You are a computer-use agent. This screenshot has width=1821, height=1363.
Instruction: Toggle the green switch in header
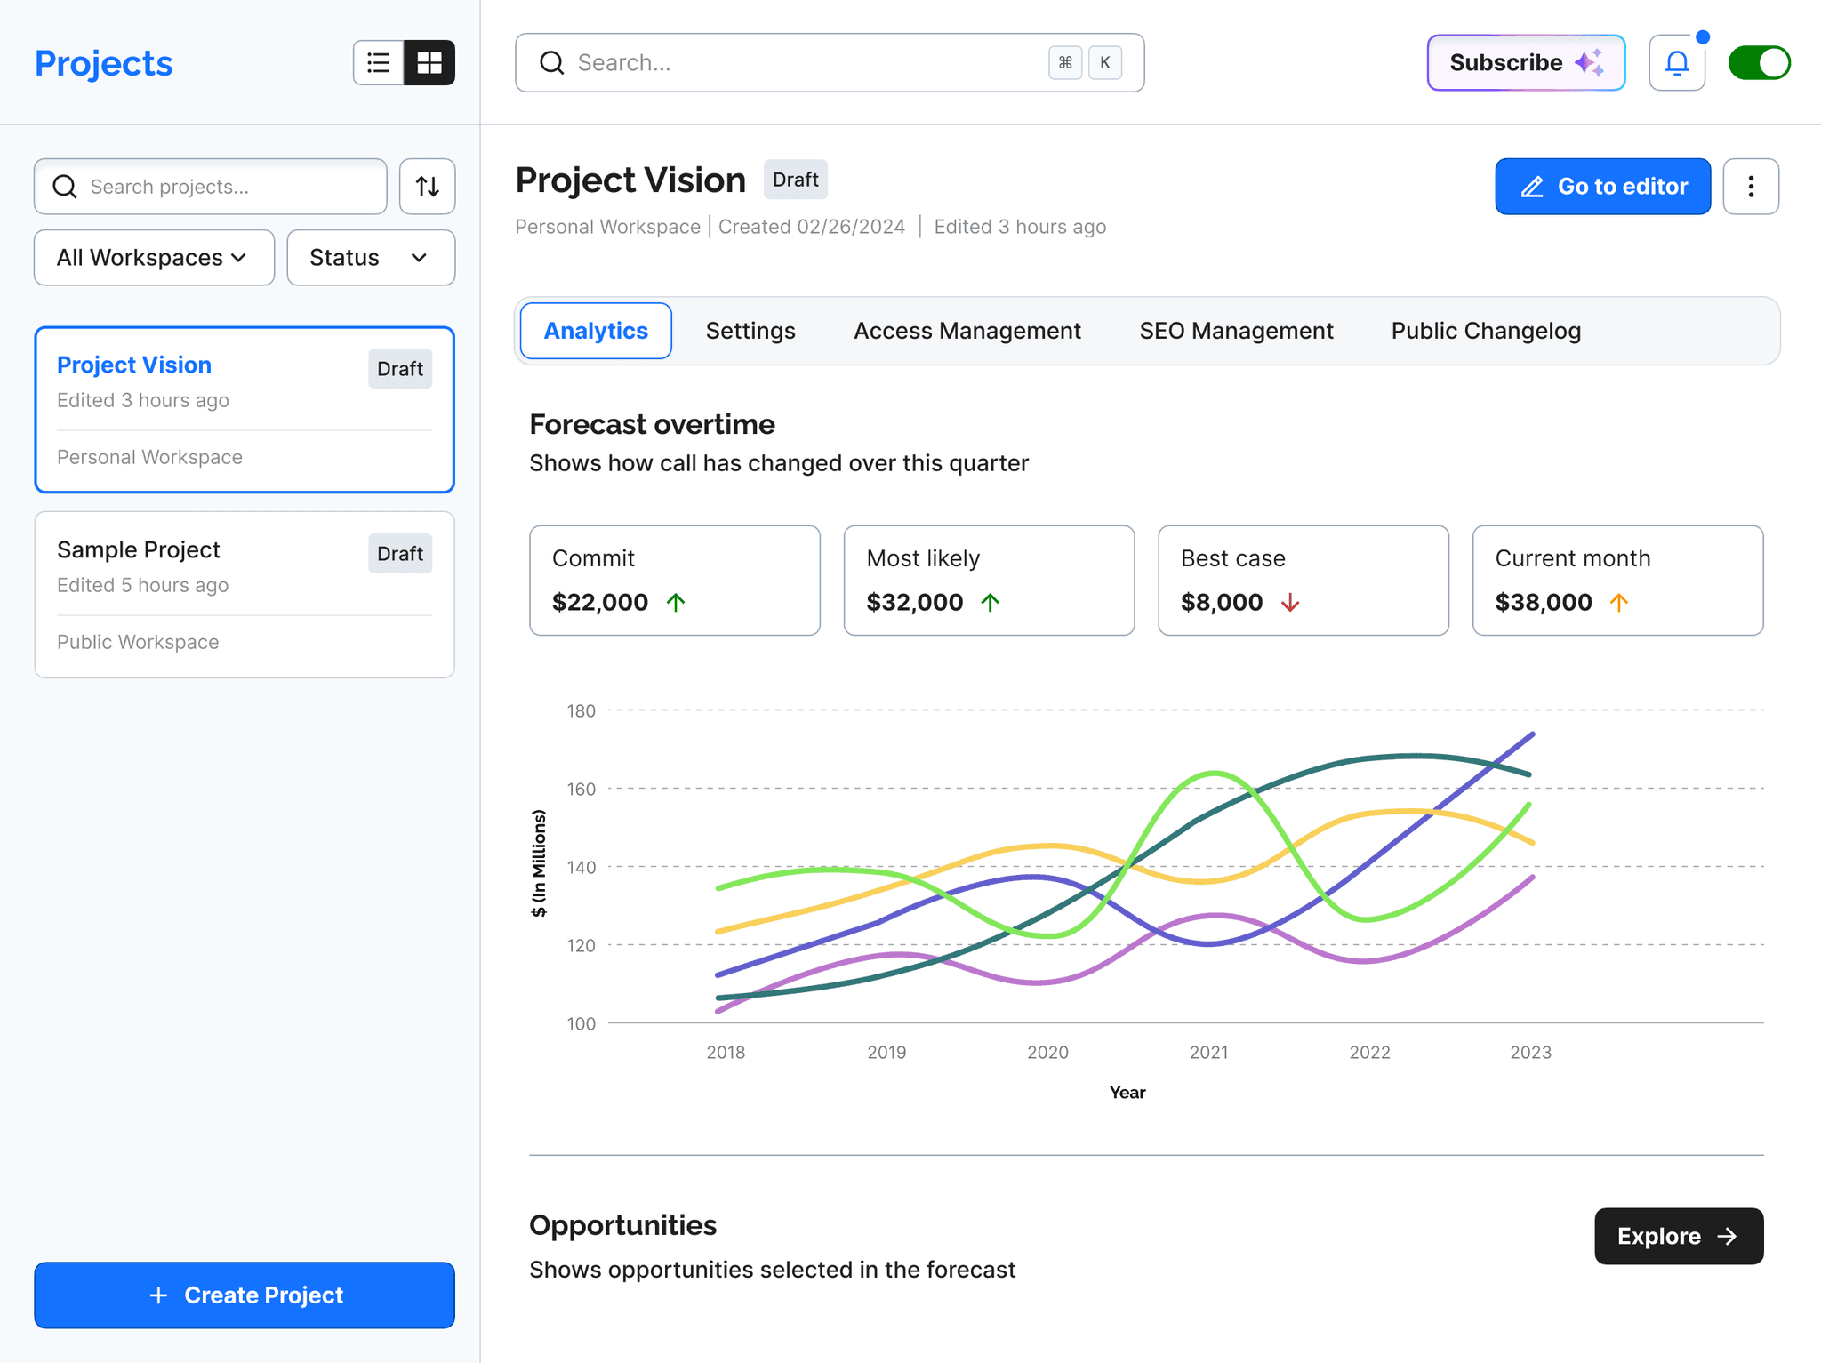click(x=1759, y=63)
